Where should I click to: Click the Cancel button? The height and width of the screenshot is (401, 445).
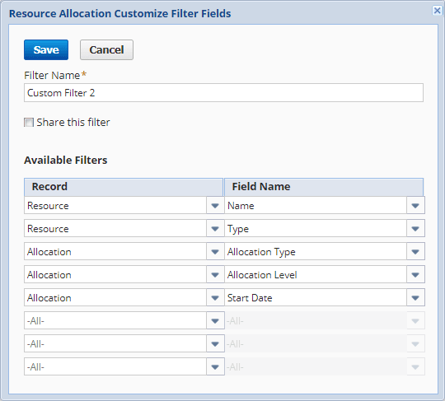(106, 50)
